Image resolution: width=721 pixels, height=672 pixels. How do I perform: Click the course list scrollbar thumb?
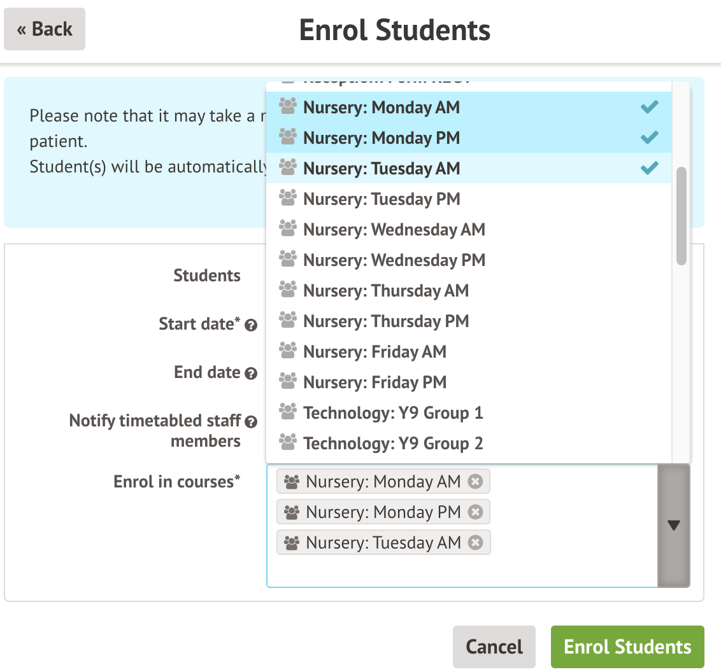[682, 216]
